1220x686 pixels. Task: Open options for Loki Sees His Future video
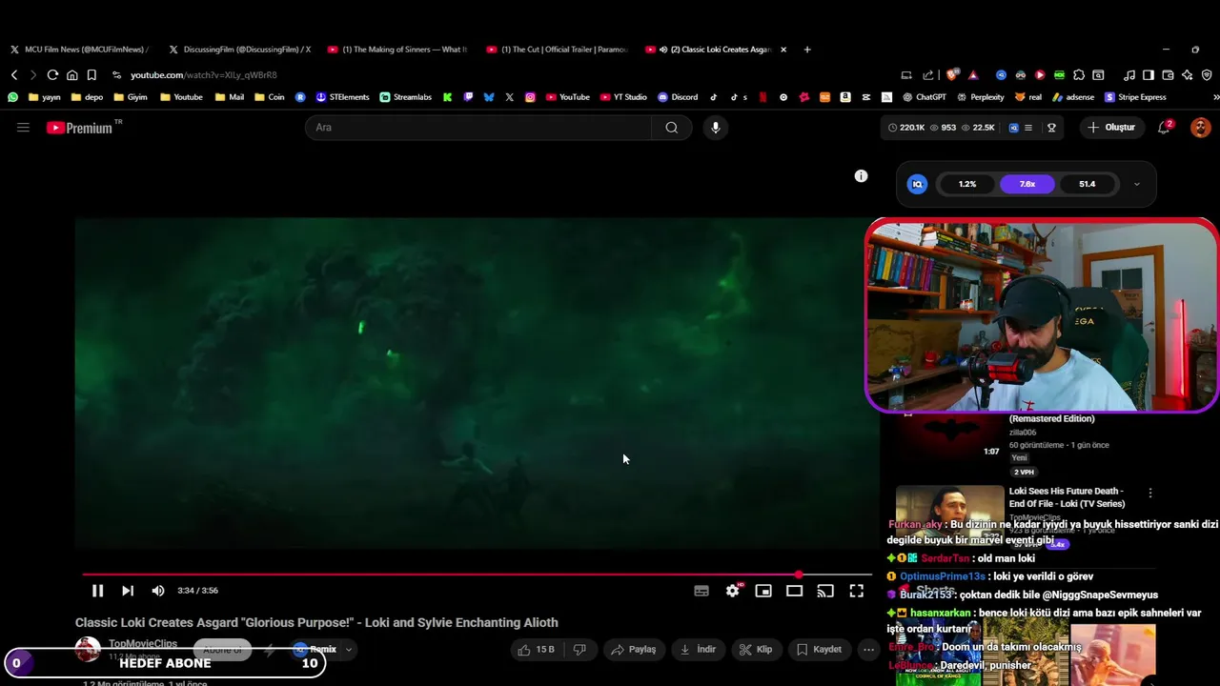(1150, 493)
